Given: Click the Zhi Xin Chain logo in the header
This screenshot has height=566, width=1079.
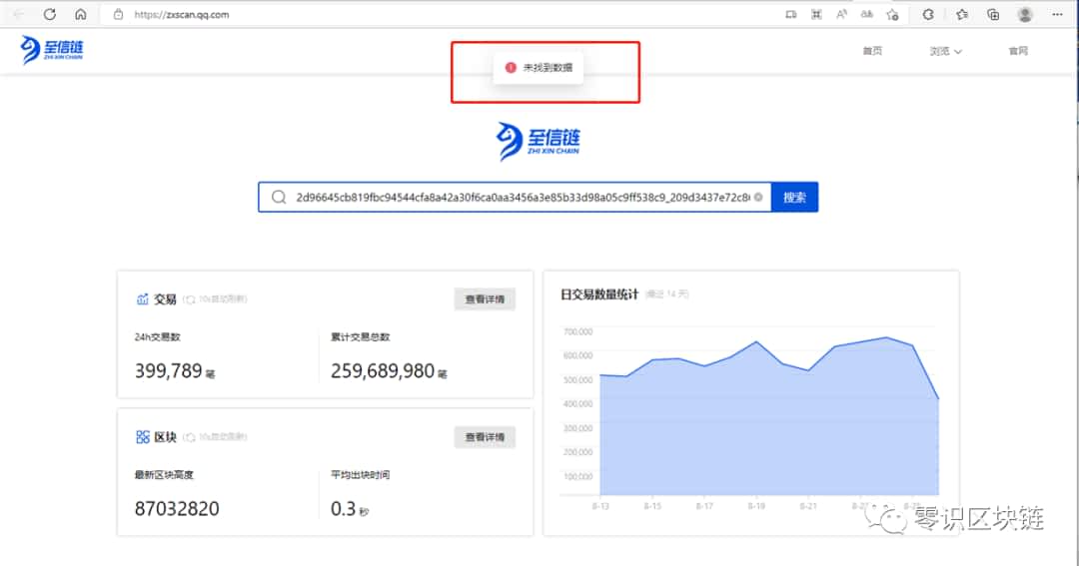Looking at the screenshot, I should tap(52, 50).
